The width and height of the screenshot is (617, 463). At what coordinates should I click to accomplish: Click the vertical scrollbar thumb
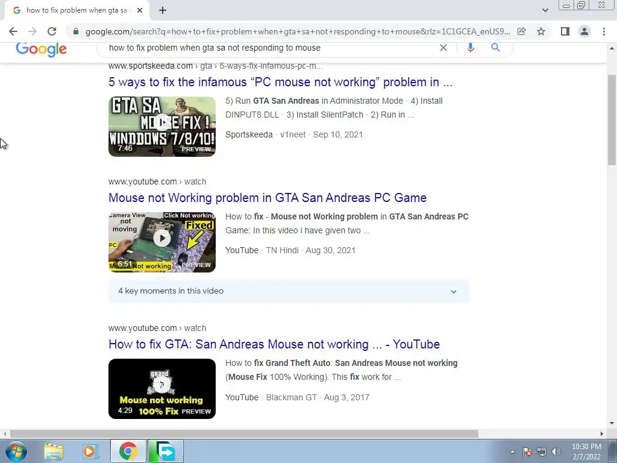[612, 120]
